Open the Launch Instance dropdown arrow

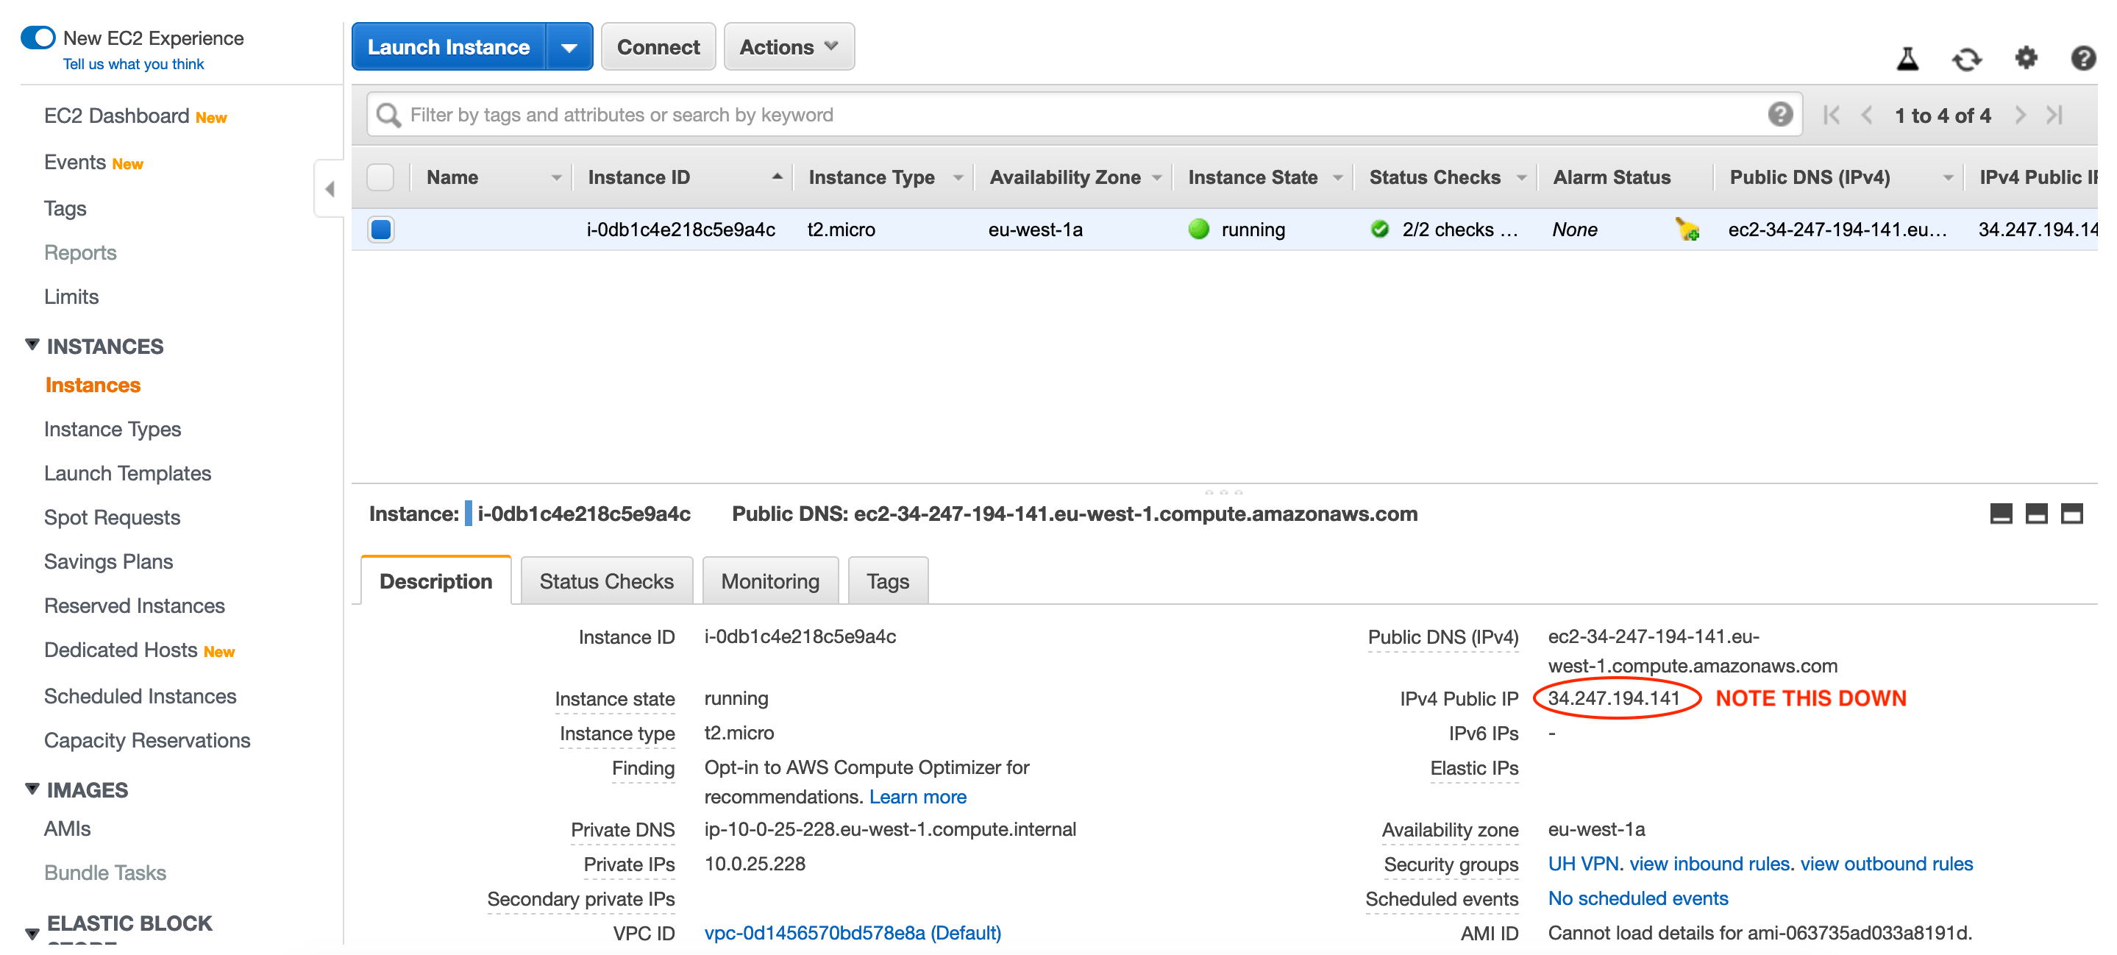pos(569,46)
